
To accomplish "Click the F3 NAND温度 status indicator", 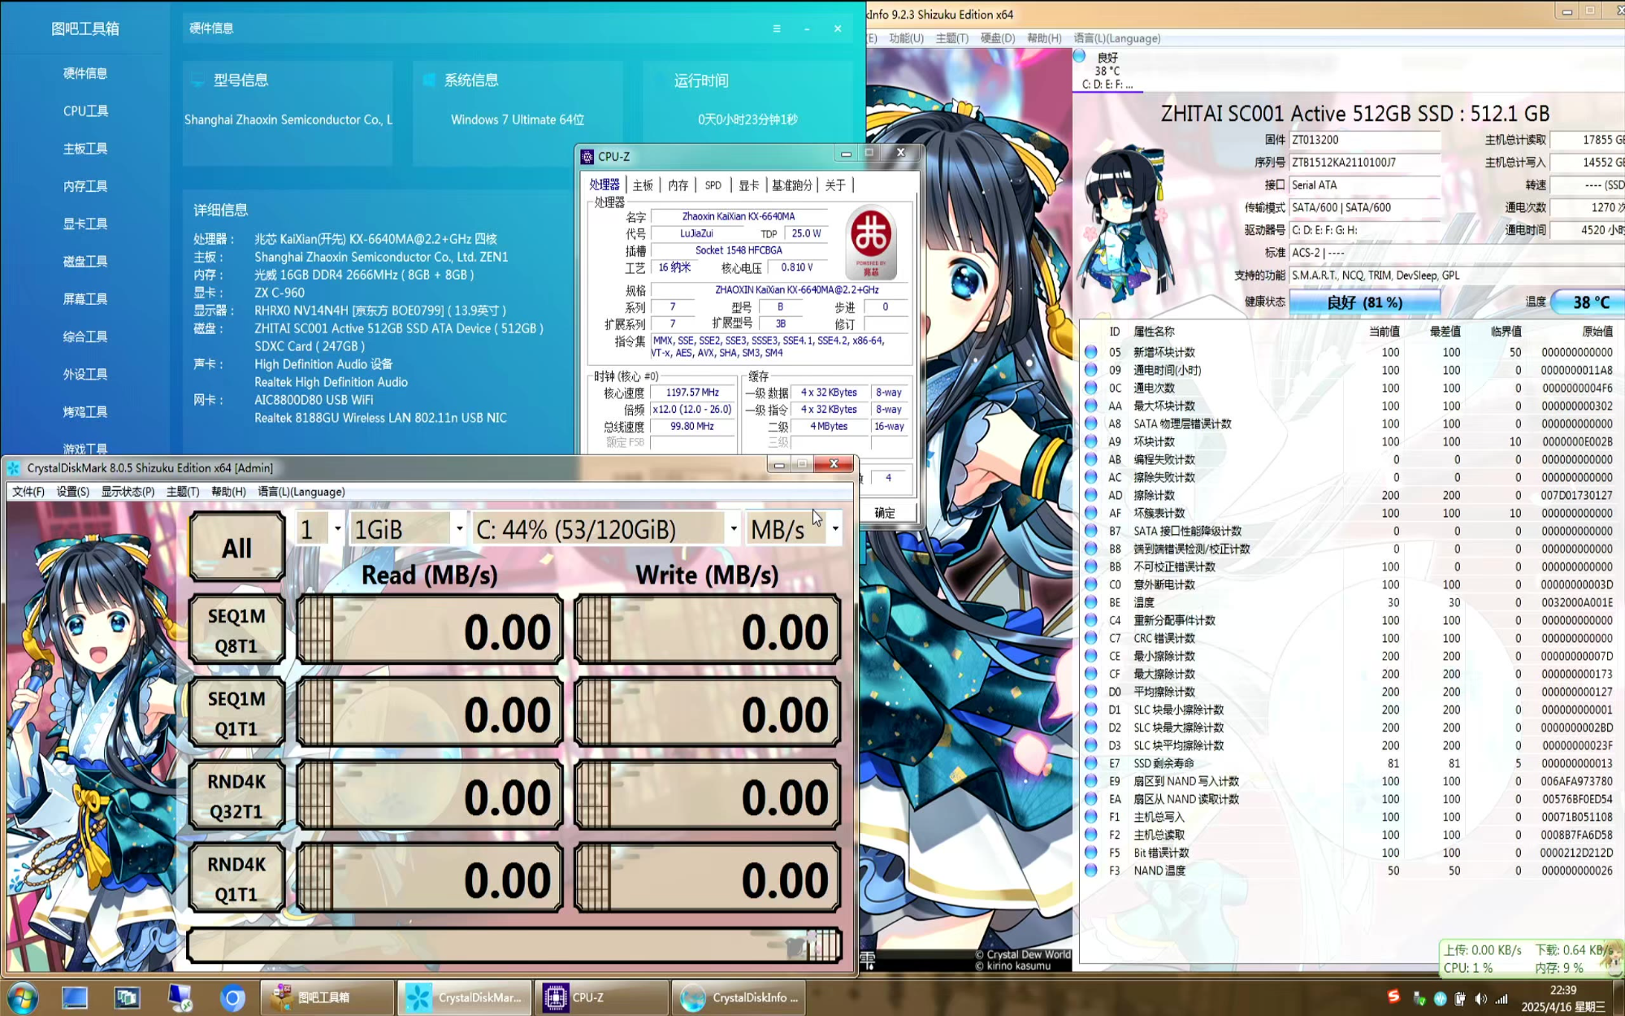I will coord(1091,871).
